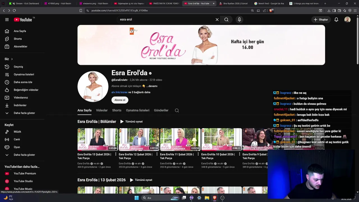Open Daha sonra izle list

[x=22, y=82]
